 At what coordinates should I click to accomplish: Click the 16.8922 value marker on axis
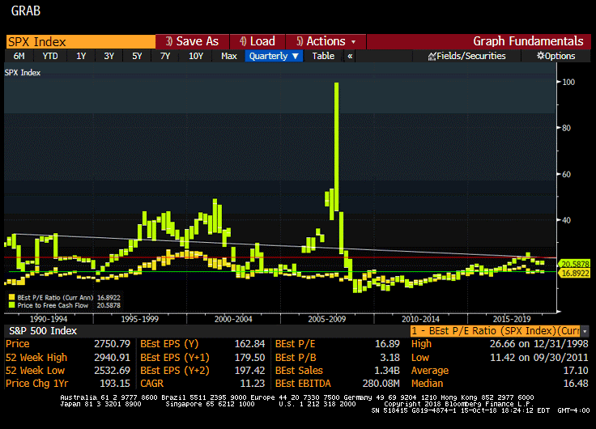tap(574, 274)
